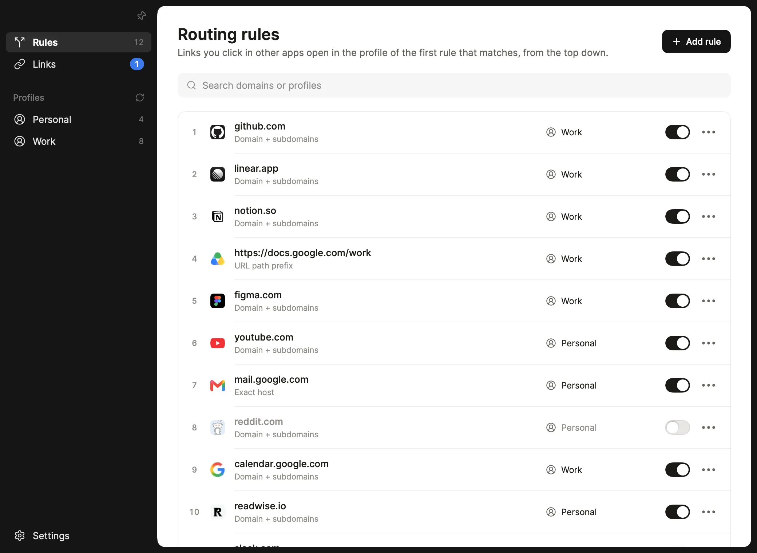Click the Readwise icon in row 10
Image resolution: width=757 pixels, height=553 pixels.
point(218,512)
